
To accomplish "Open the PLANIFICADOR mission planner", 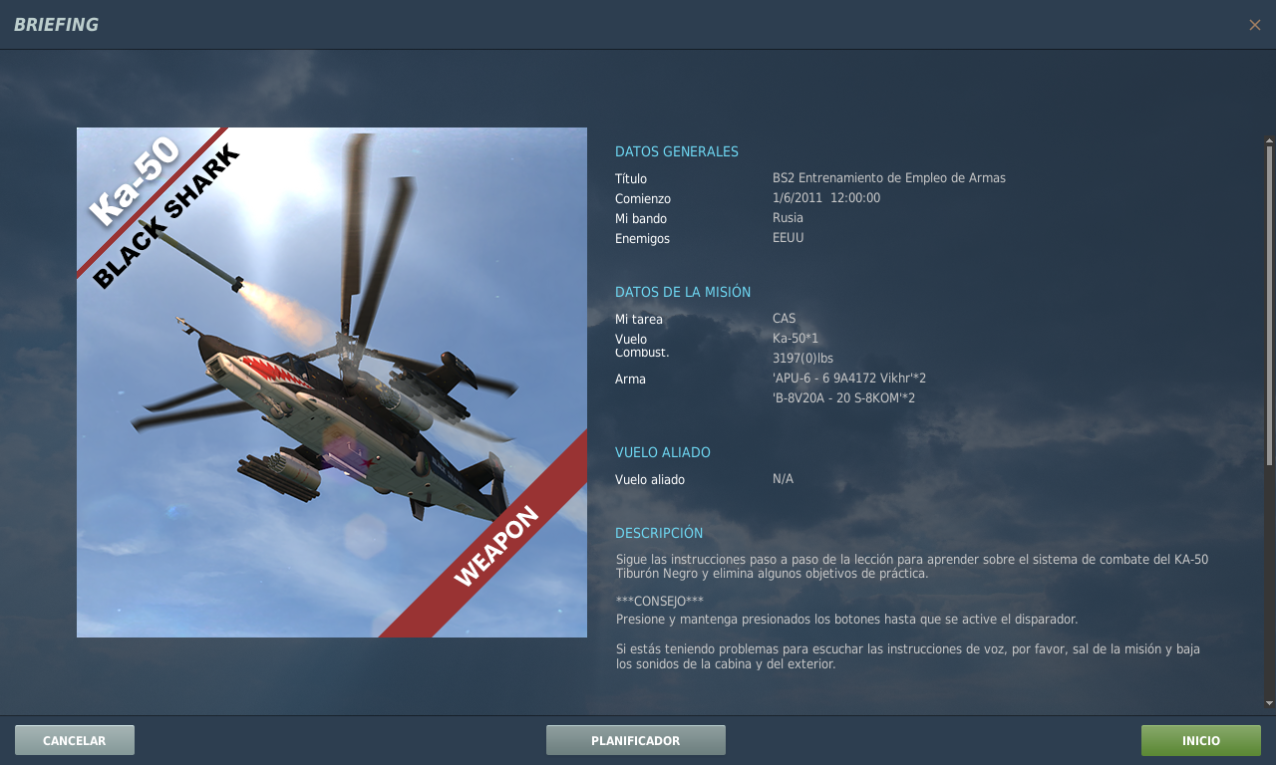I will click(x=635, y=740).
